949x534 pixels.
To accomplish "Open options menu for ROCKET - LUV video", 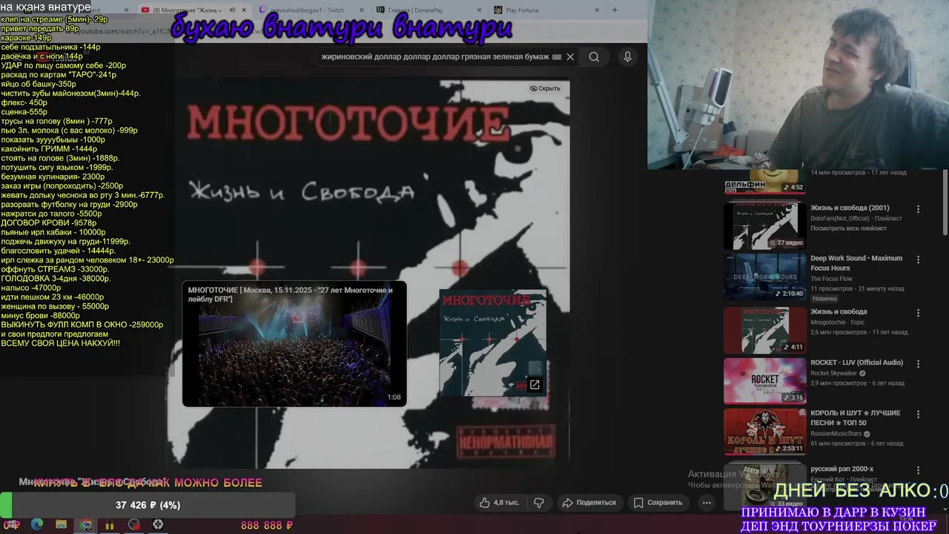I will click(x=918, y=364).
